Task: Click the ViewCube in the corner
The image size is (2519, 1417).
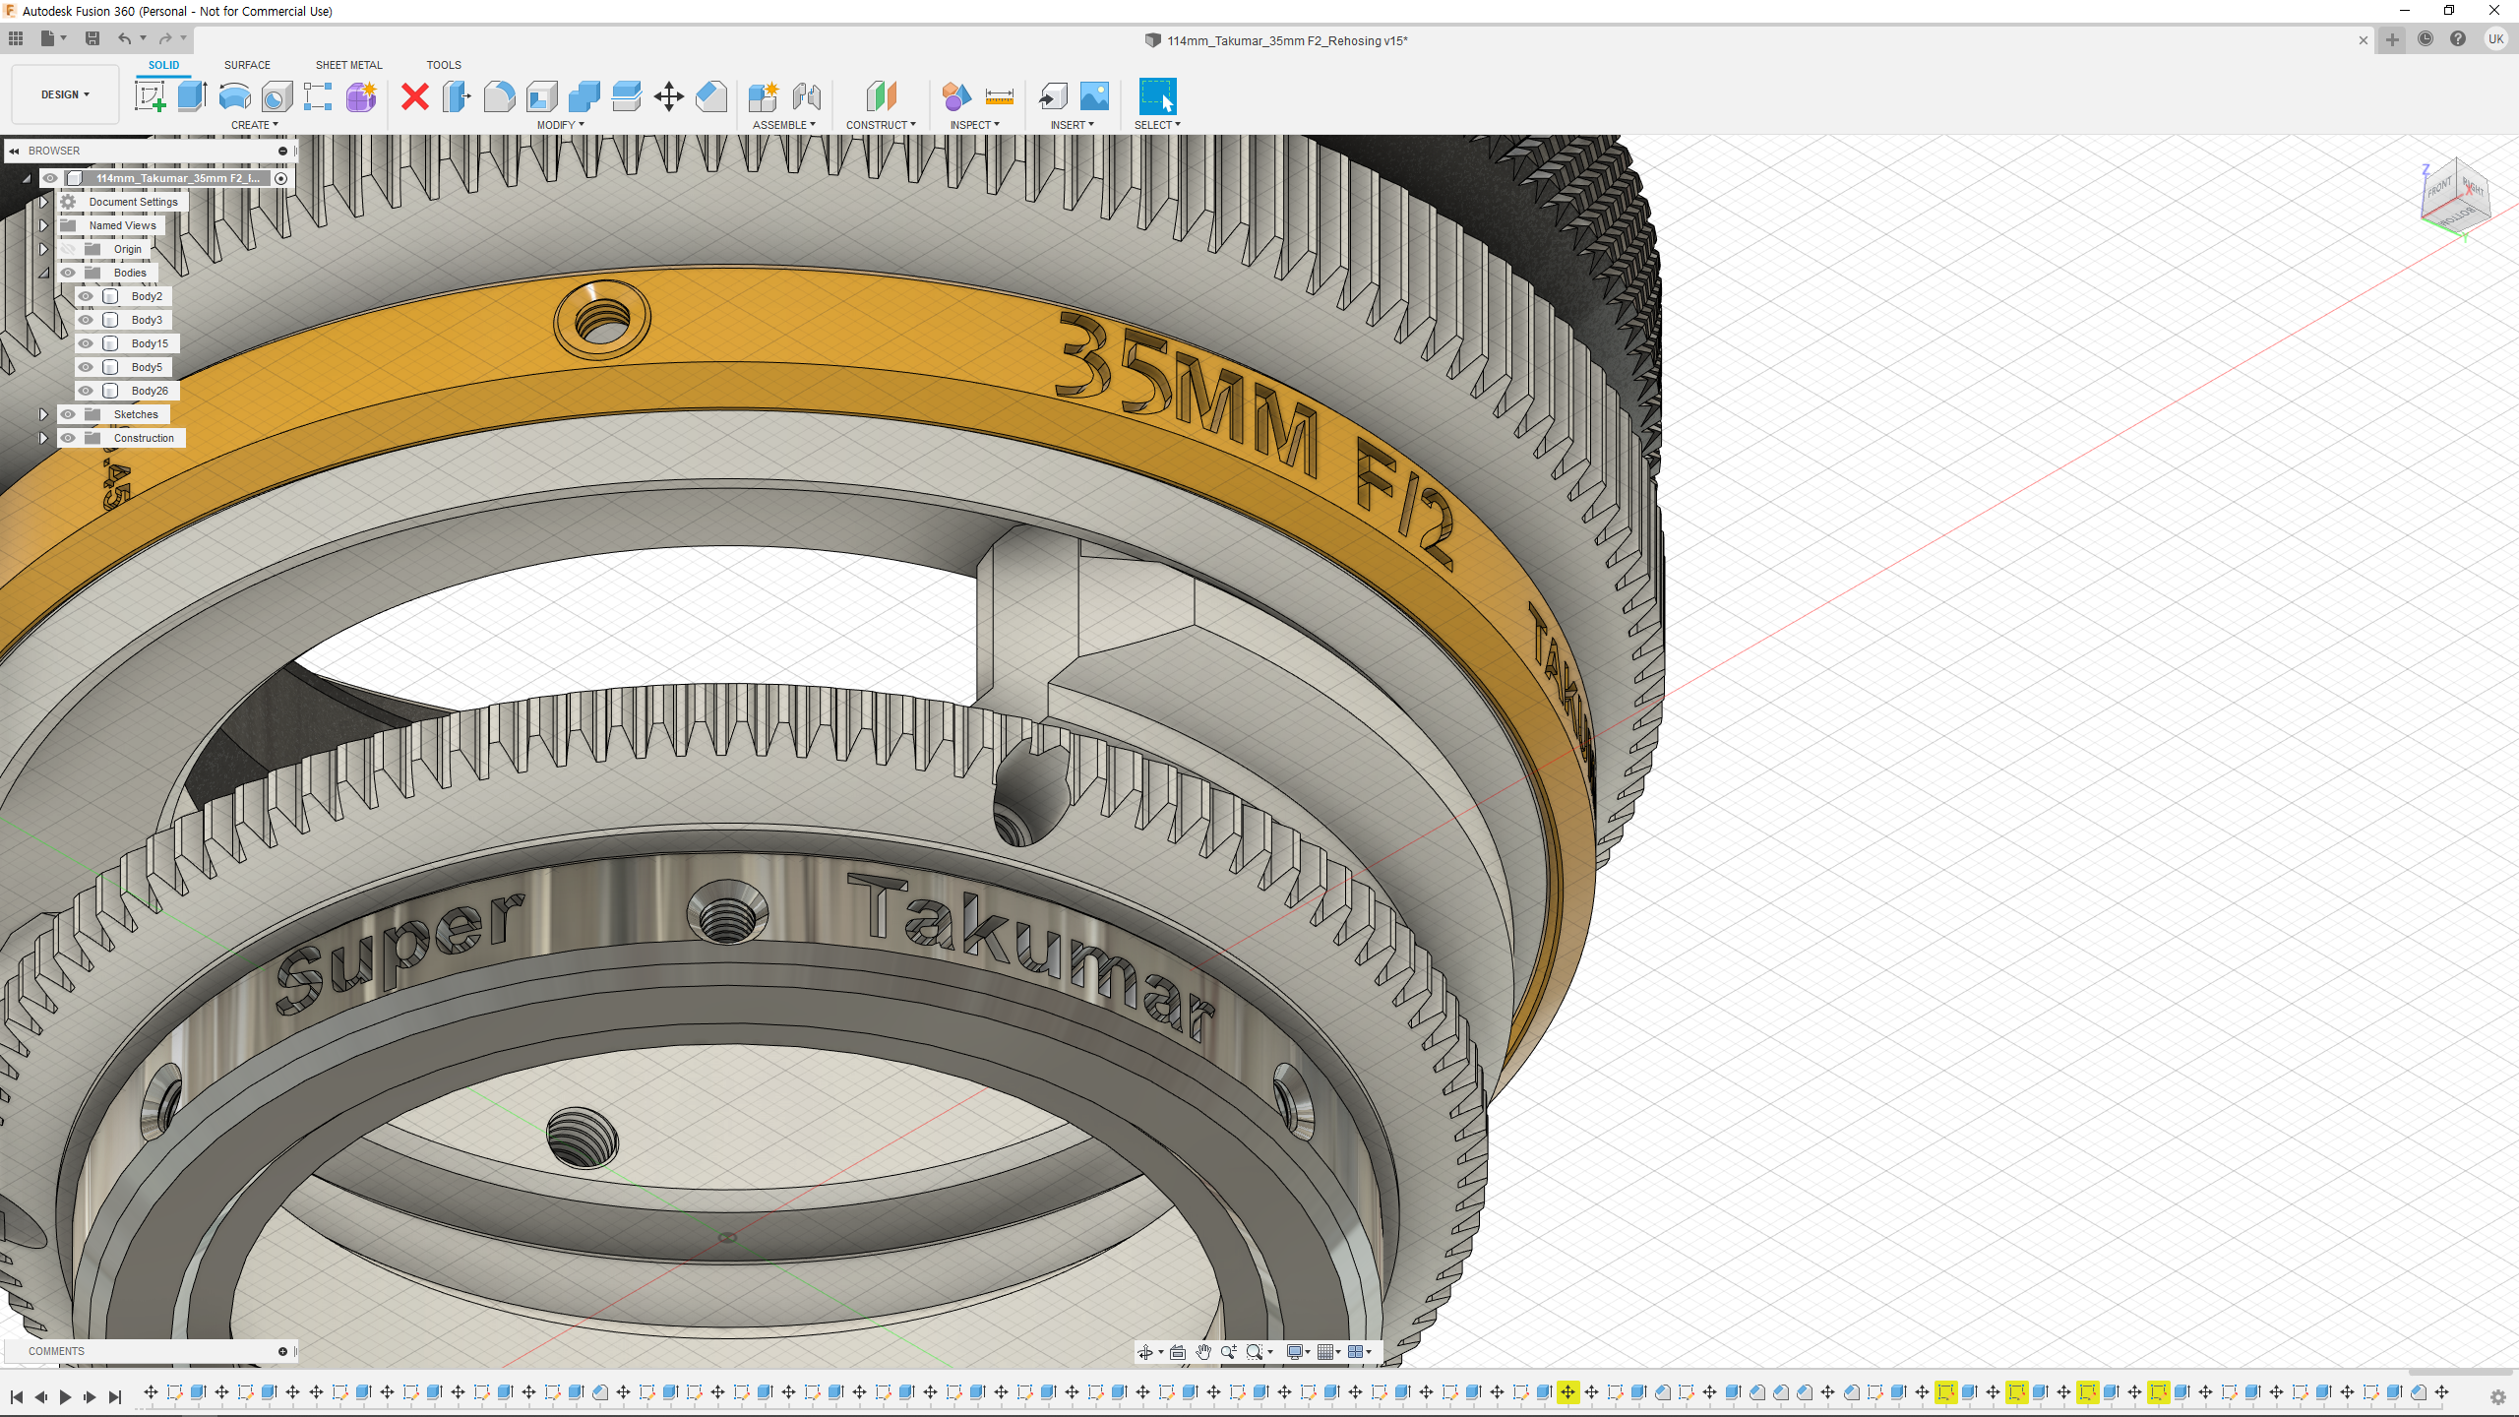Action: pos(2455,195)
